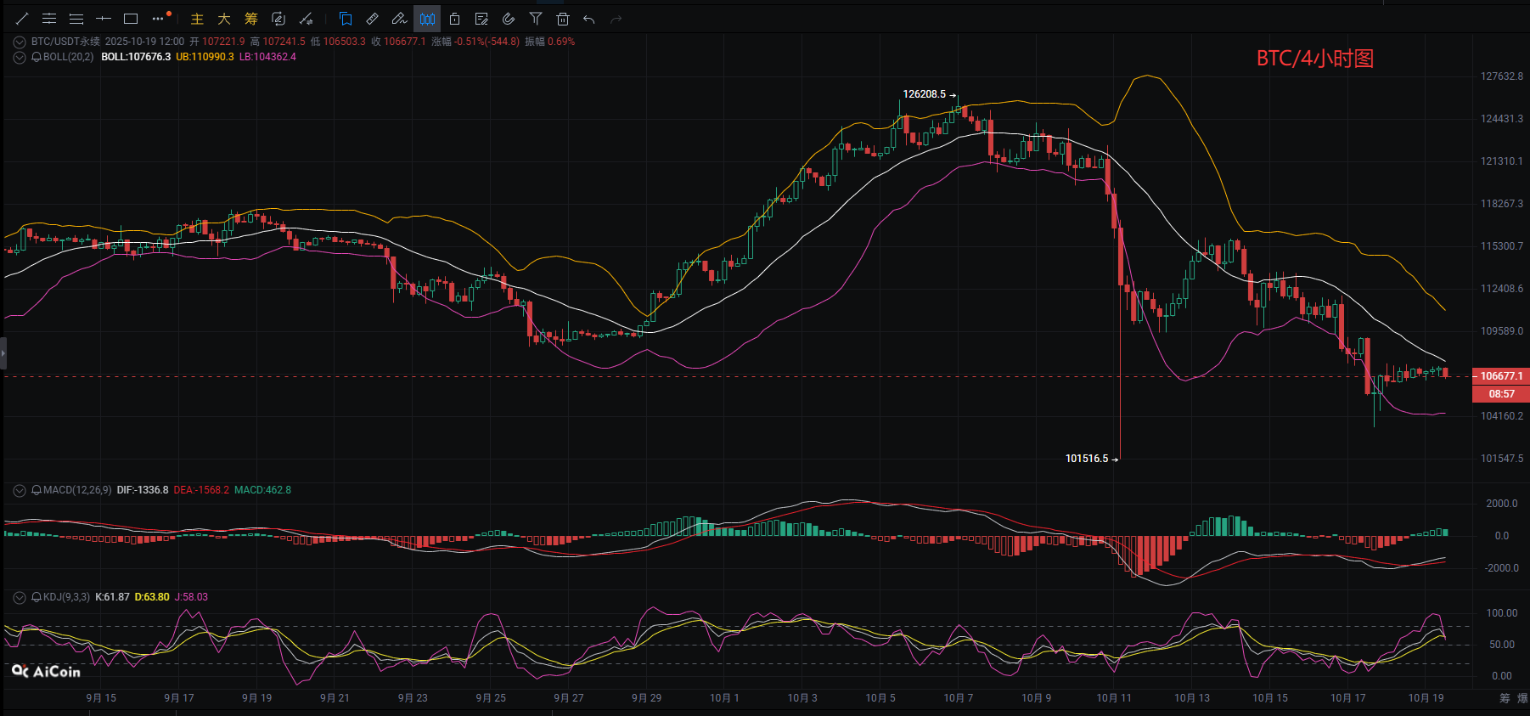Choose the horizontal line drawing tool
Image resolution: width=1530 pixels, height=716 pixels.
coord(104,19)
